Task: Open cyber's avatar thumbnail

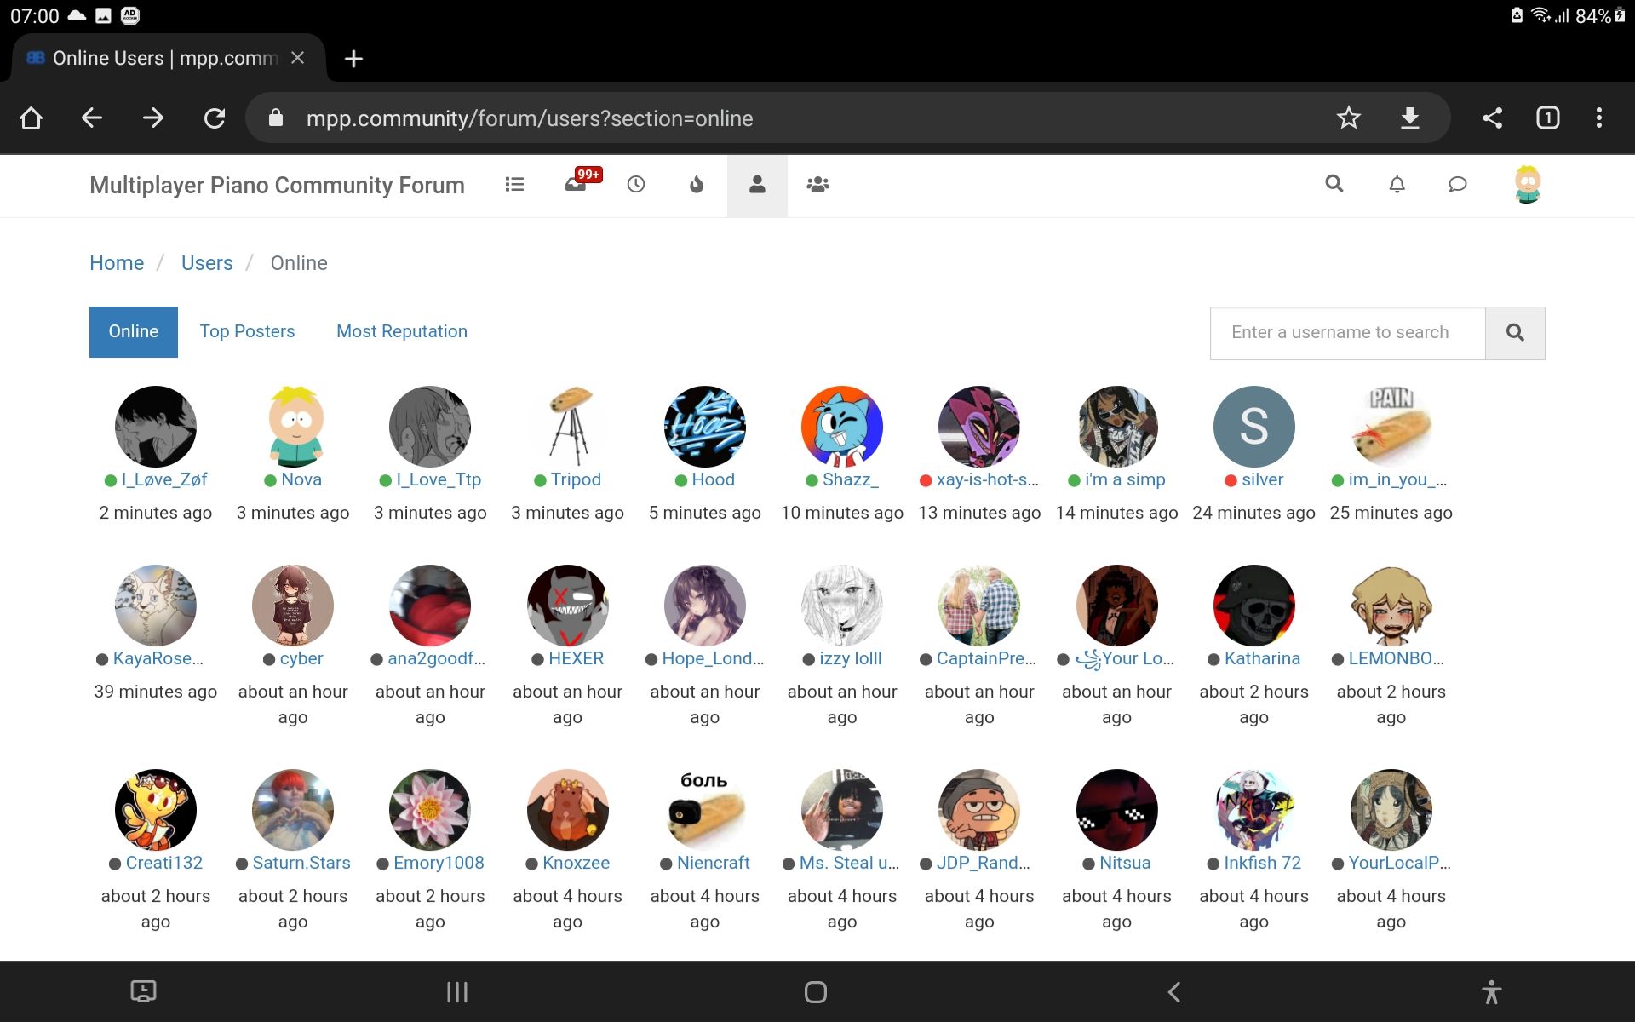Action: (292, 605)
